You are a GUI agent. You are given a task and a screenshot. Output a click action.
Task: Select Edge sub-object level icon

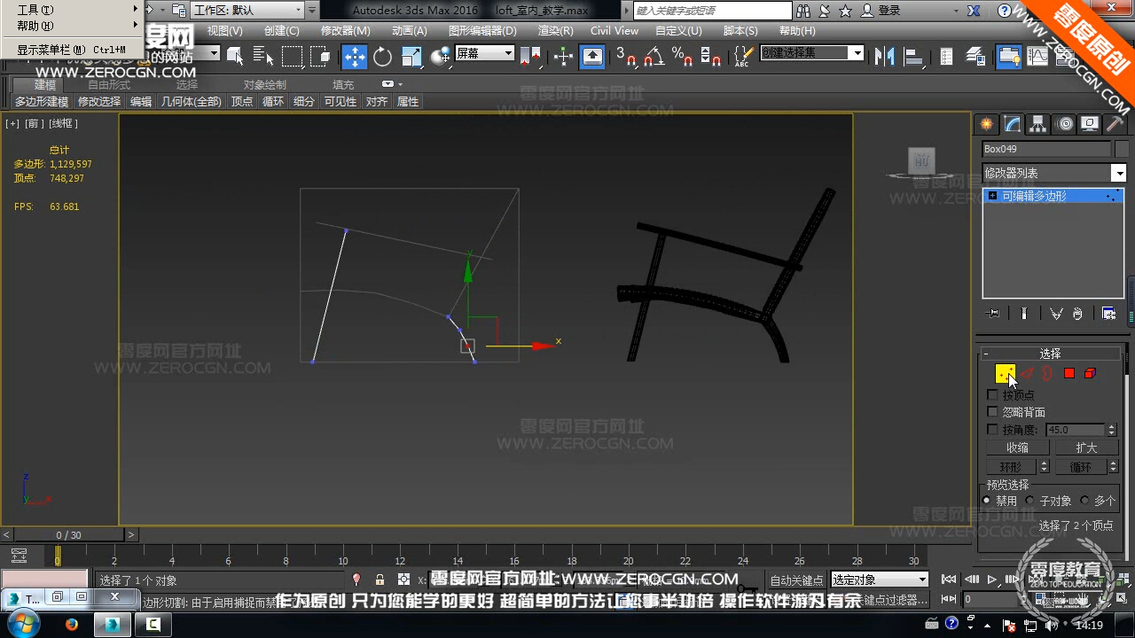tap(1027, 373)
